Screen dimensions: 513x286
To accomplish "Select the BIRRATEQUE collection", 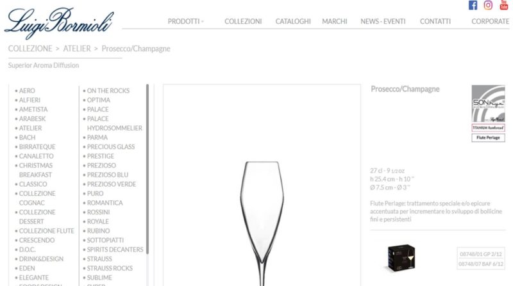I will [x=37, y=147].
